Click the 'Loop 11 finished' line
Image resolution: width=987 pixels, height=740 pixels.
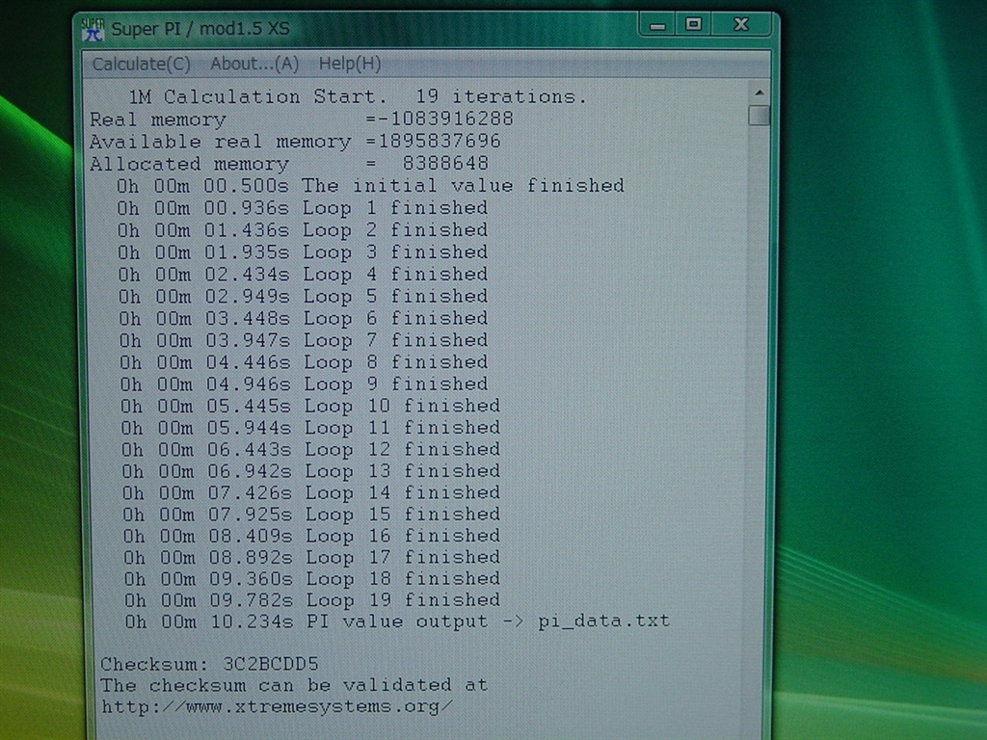[311, 427]
